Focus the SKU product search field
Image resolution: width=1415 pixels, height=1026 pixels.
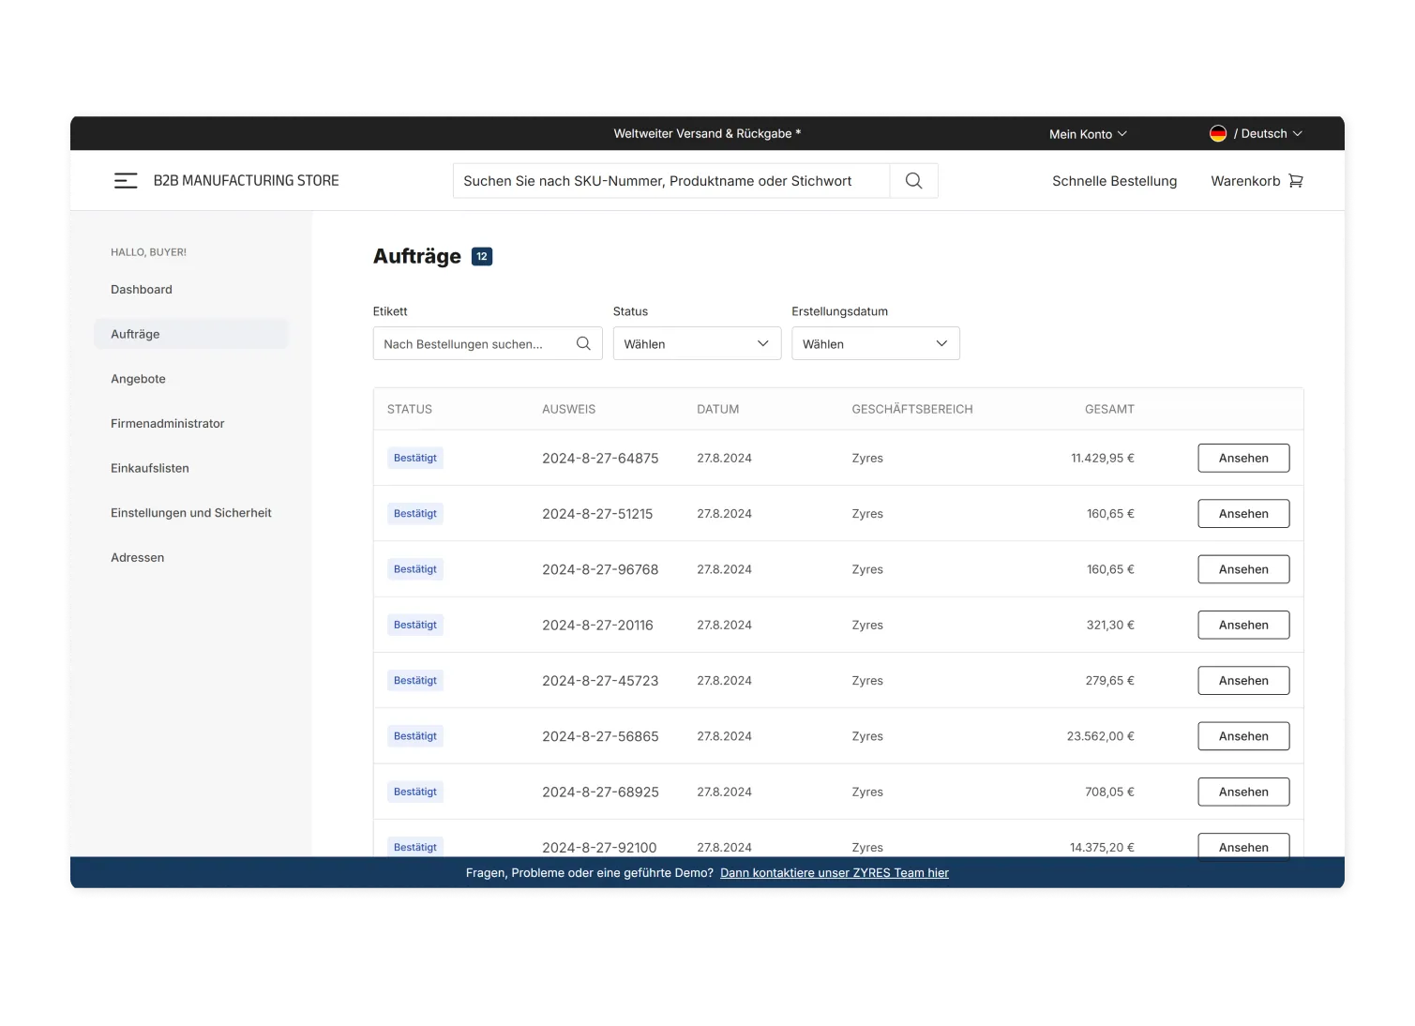click(670, 181)
